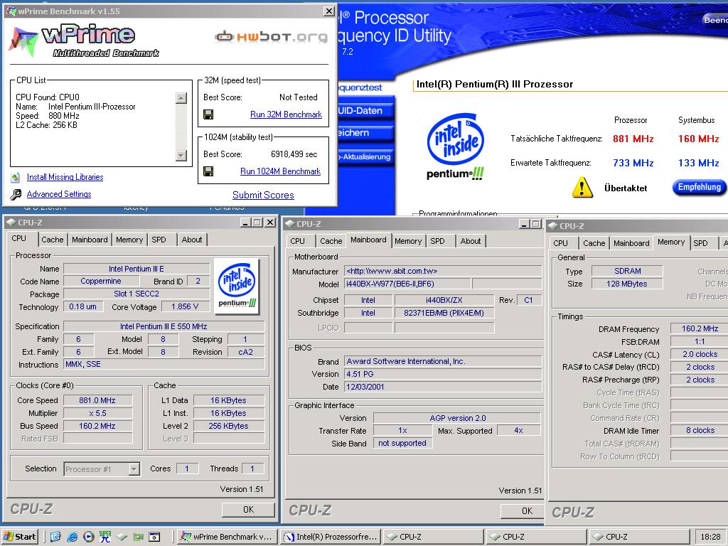Screen dimensions: 728x546
Task: Click the Run 1024M Benchmark link
Action: (x=280, y=171)
